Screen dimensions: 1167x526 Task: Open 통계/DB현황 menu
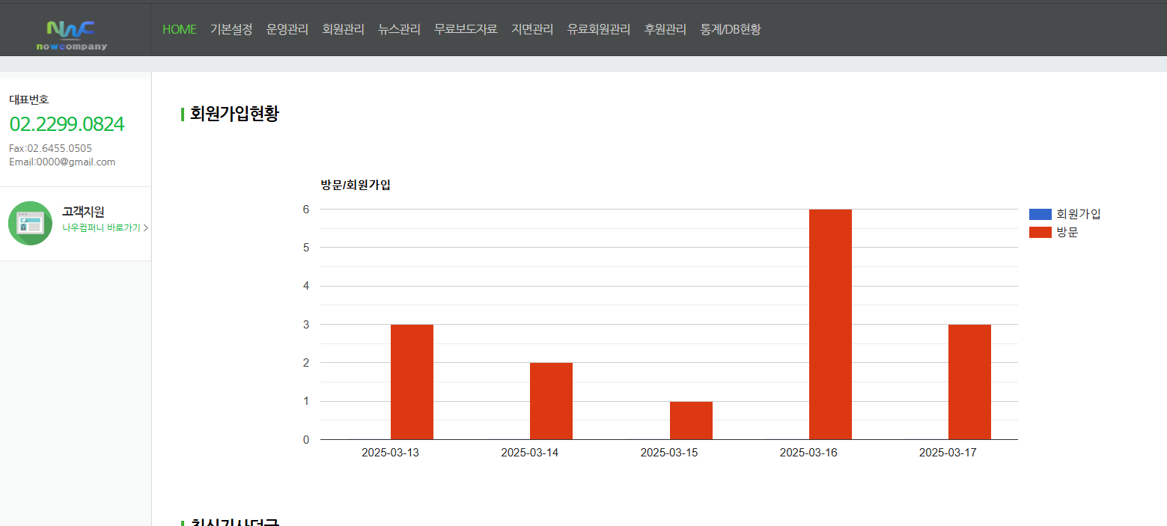coord(730,29)
